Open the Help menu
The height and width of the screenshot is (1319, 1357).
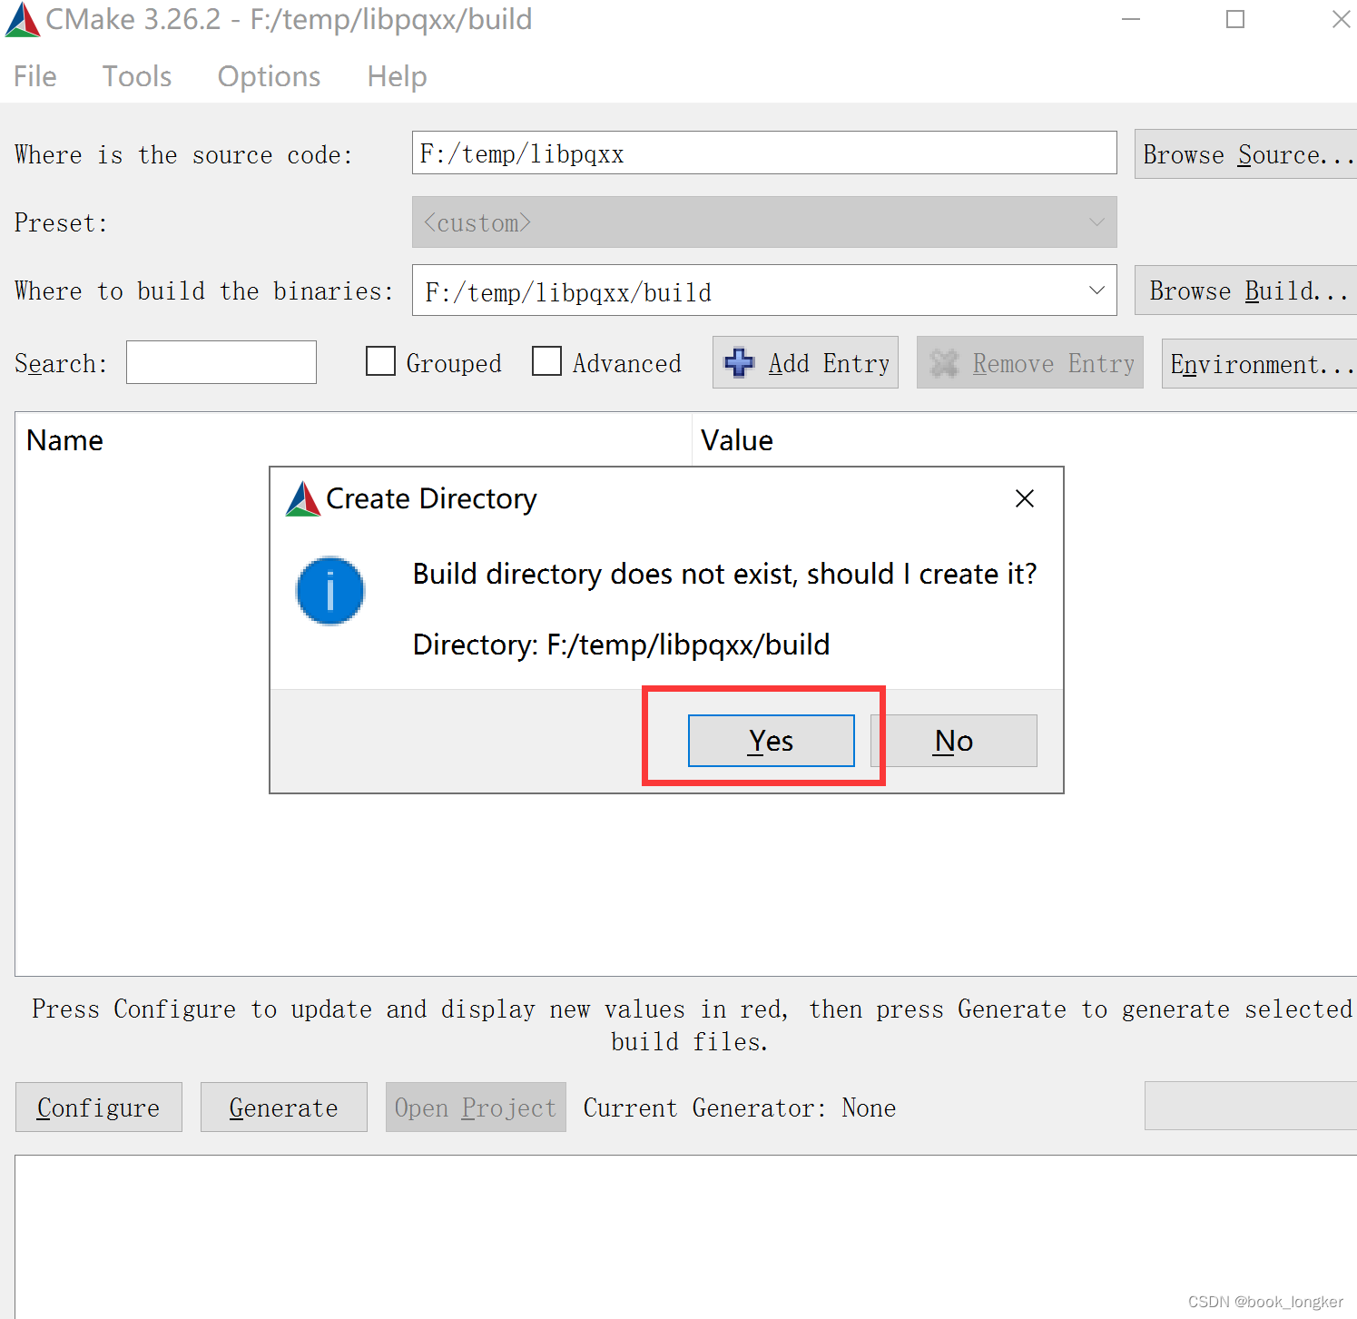pos(397,76)
